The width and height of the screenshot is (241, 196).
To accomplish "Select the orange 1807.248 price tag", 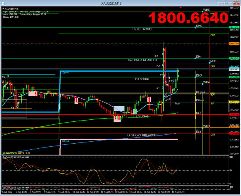I will [234, 44].
